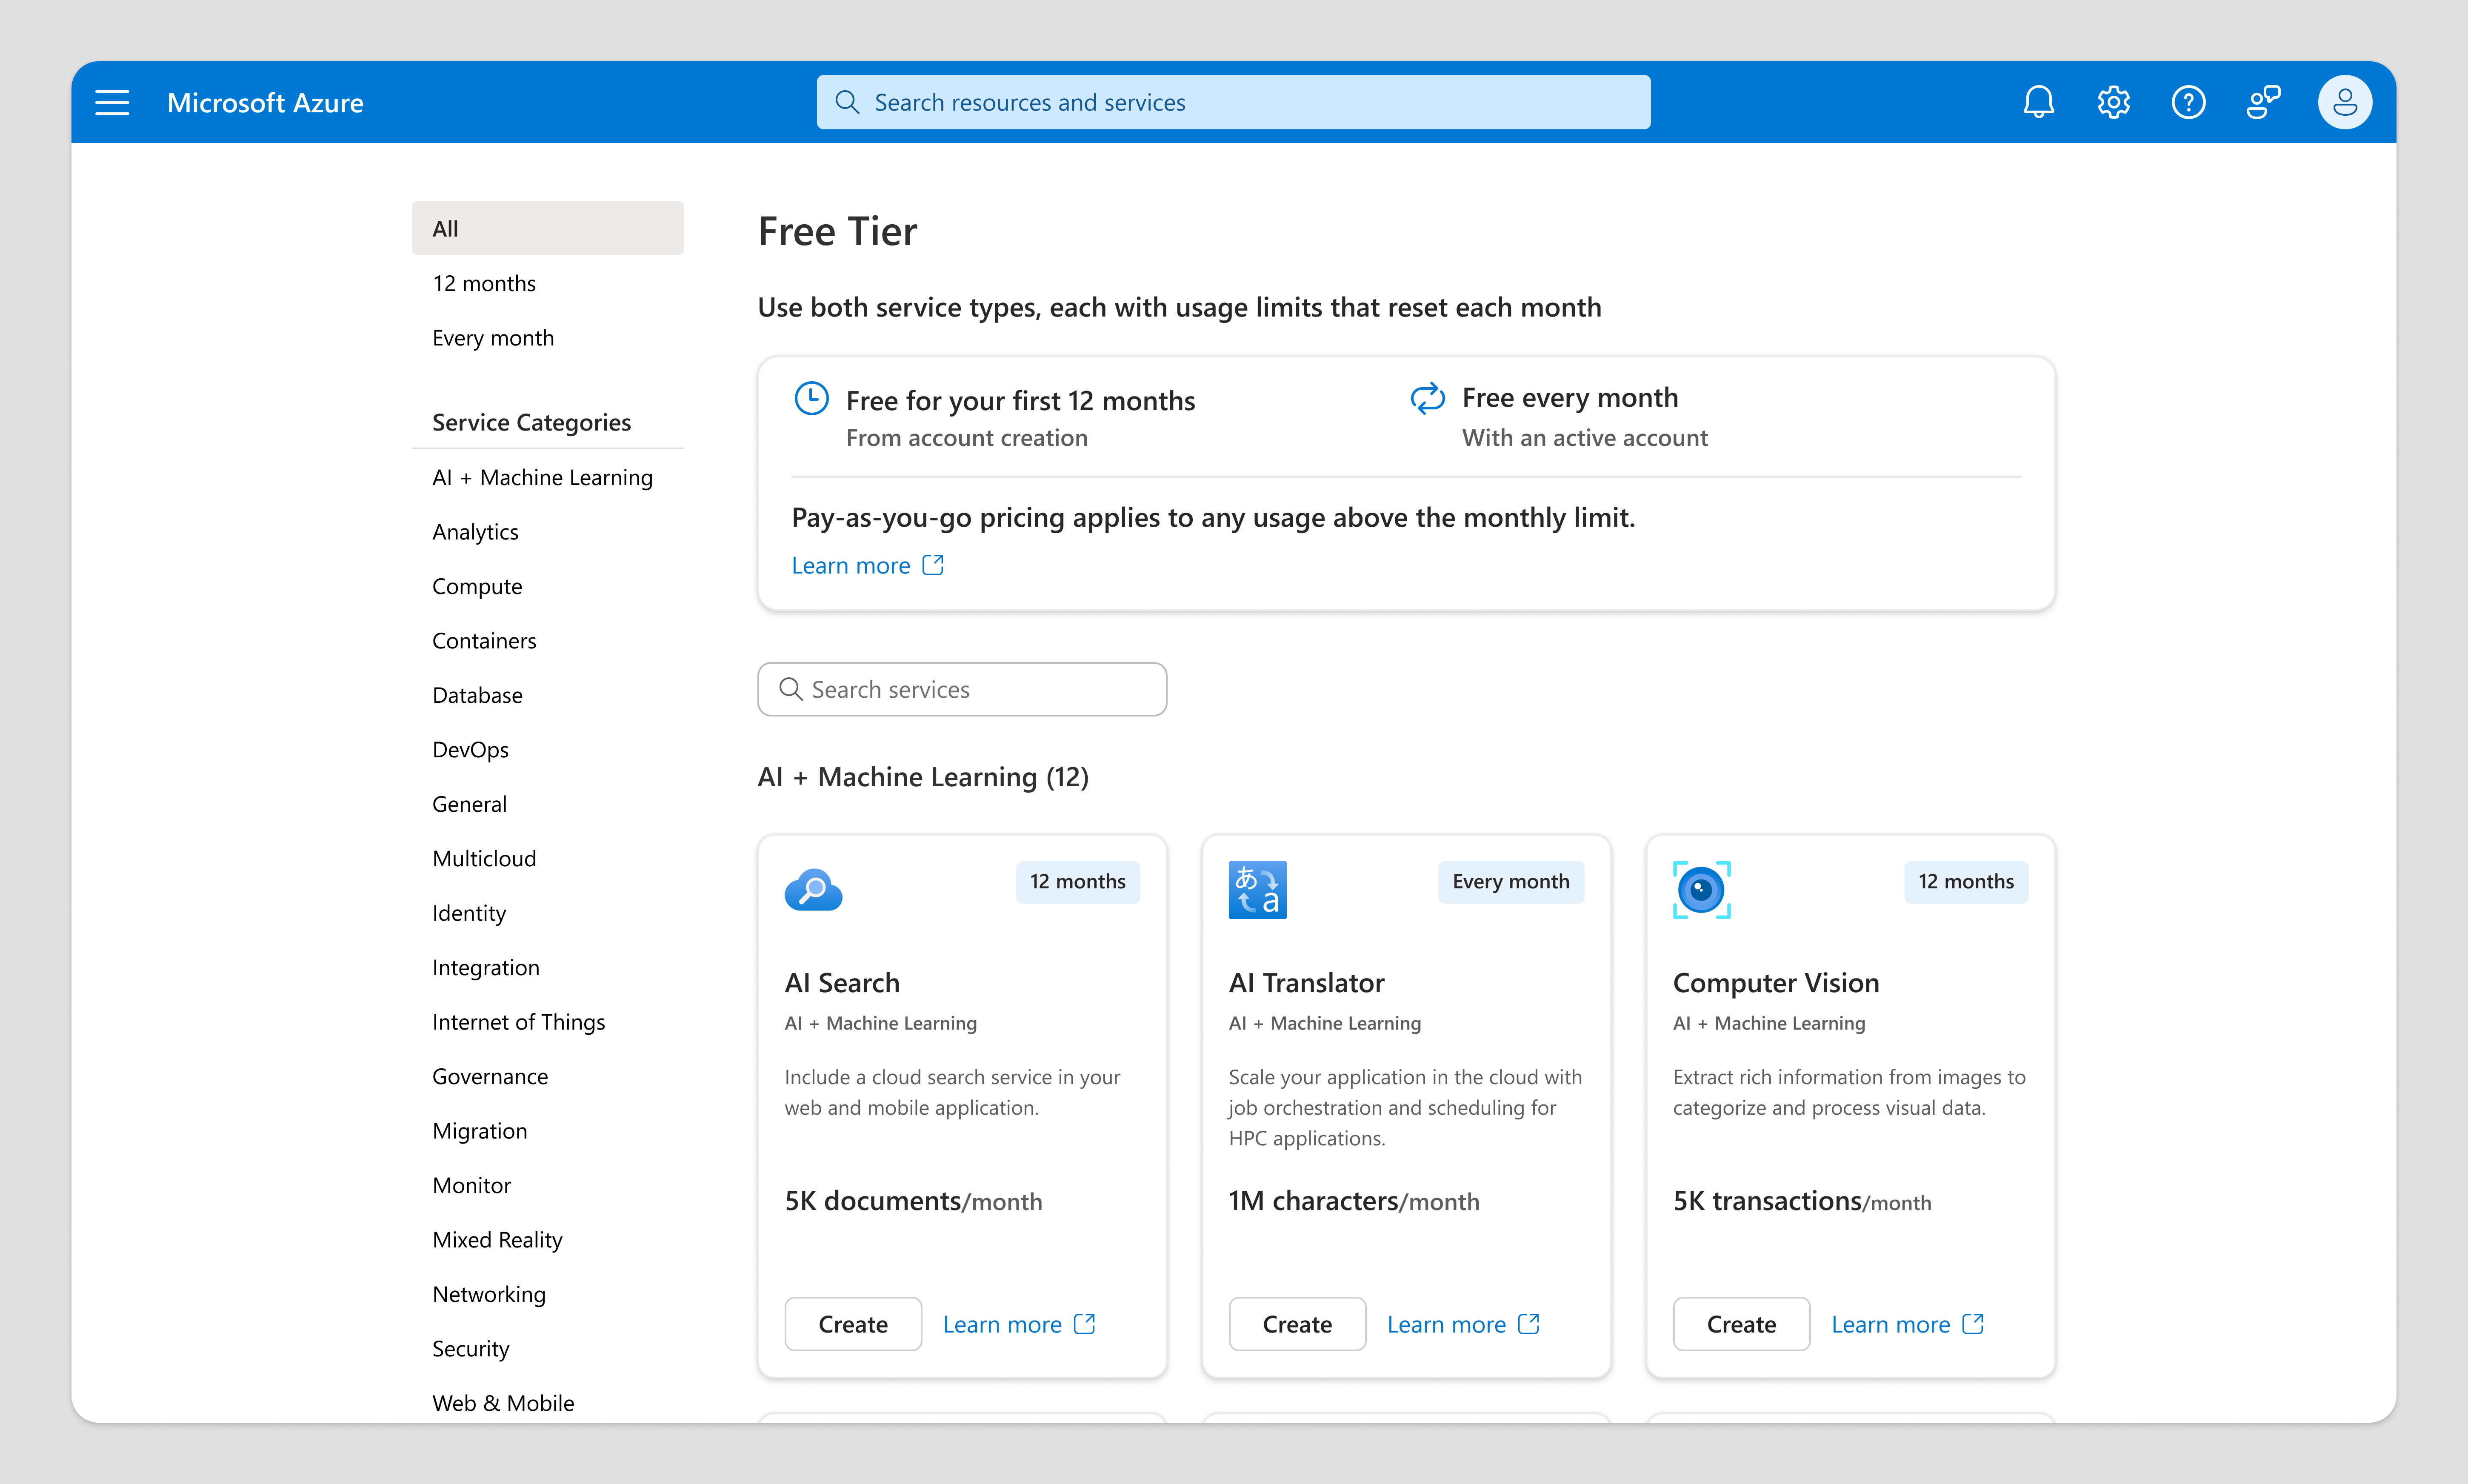2468x1484 pixels.
Task: Click the 'Free Tier' page heading
Action: tap(837, 231)
